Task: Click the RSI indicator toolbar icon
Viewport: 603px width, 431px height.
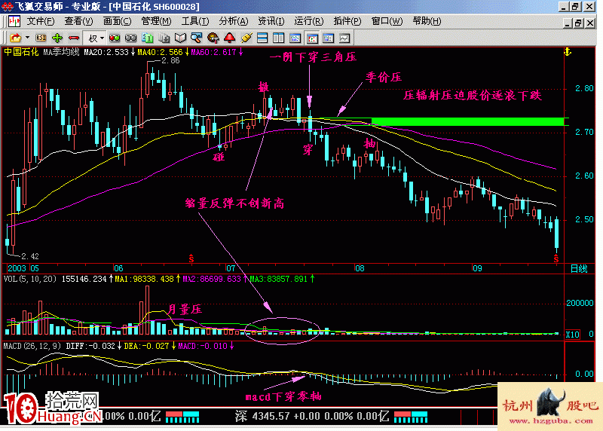Action: coord(41,38)
